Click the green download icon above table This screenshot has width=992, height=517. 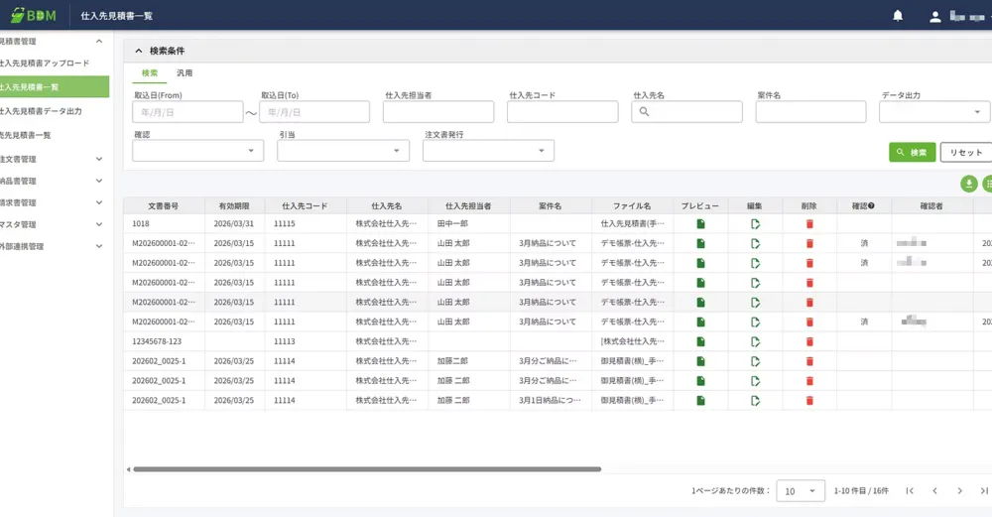pyautogui.click(x=968, y=184)
